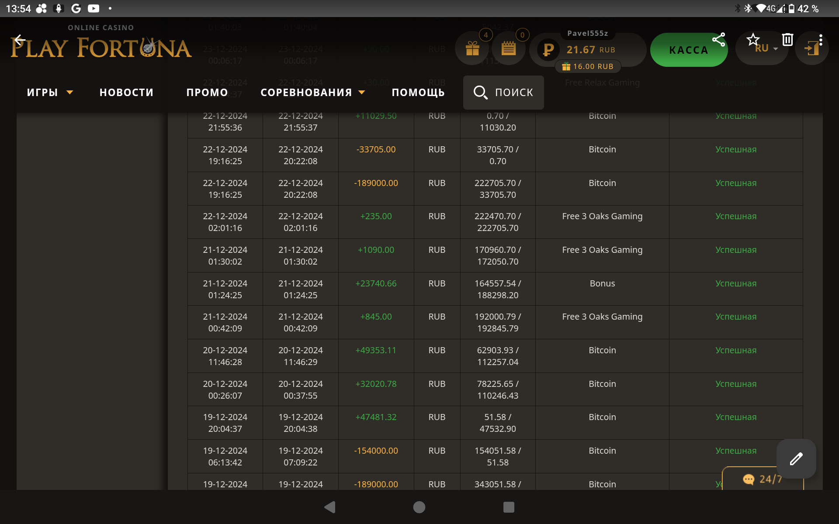
Task: Tap the pencil edit floating button
Action: click(796, 458)
